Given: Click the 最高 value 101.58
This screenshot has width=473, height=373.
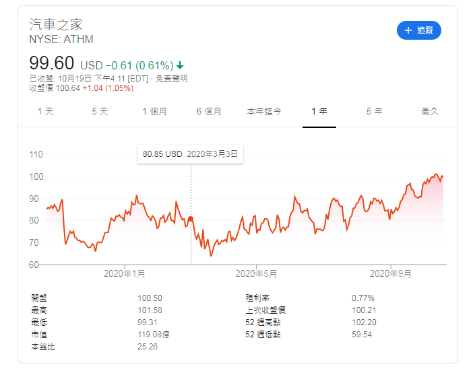Looking at the screenshot, I should click(150, 310).
